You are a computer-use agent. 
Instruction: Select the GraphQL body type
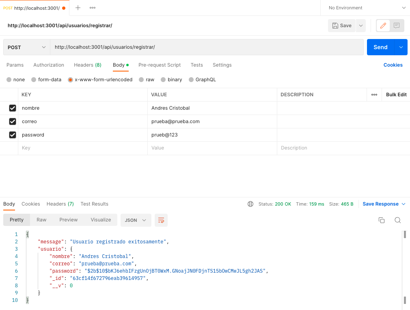pos(191,80)
